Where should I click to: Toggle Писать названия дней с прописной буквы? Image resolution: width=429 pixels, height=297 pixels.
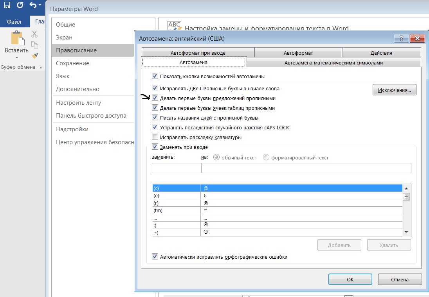point(155,118)
